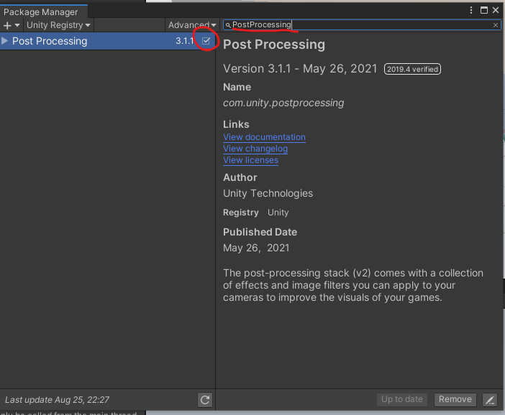Image resolution: width=505 pixels, height=415 pixels.
Task: Click the Version 3.1.1 - May 26, 2021 text
Action: 300,69
